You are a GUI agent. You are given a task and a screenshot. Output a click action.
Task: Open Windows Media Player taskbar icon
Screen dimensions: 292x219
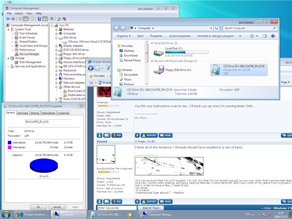click(x=130, y=215)
